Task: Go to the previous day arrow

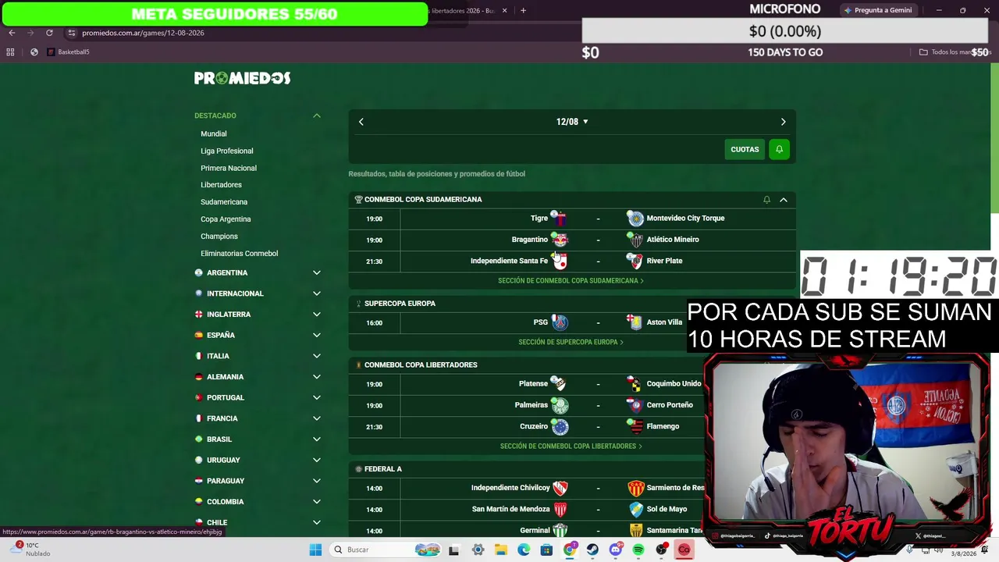Action: coord(361,122)
